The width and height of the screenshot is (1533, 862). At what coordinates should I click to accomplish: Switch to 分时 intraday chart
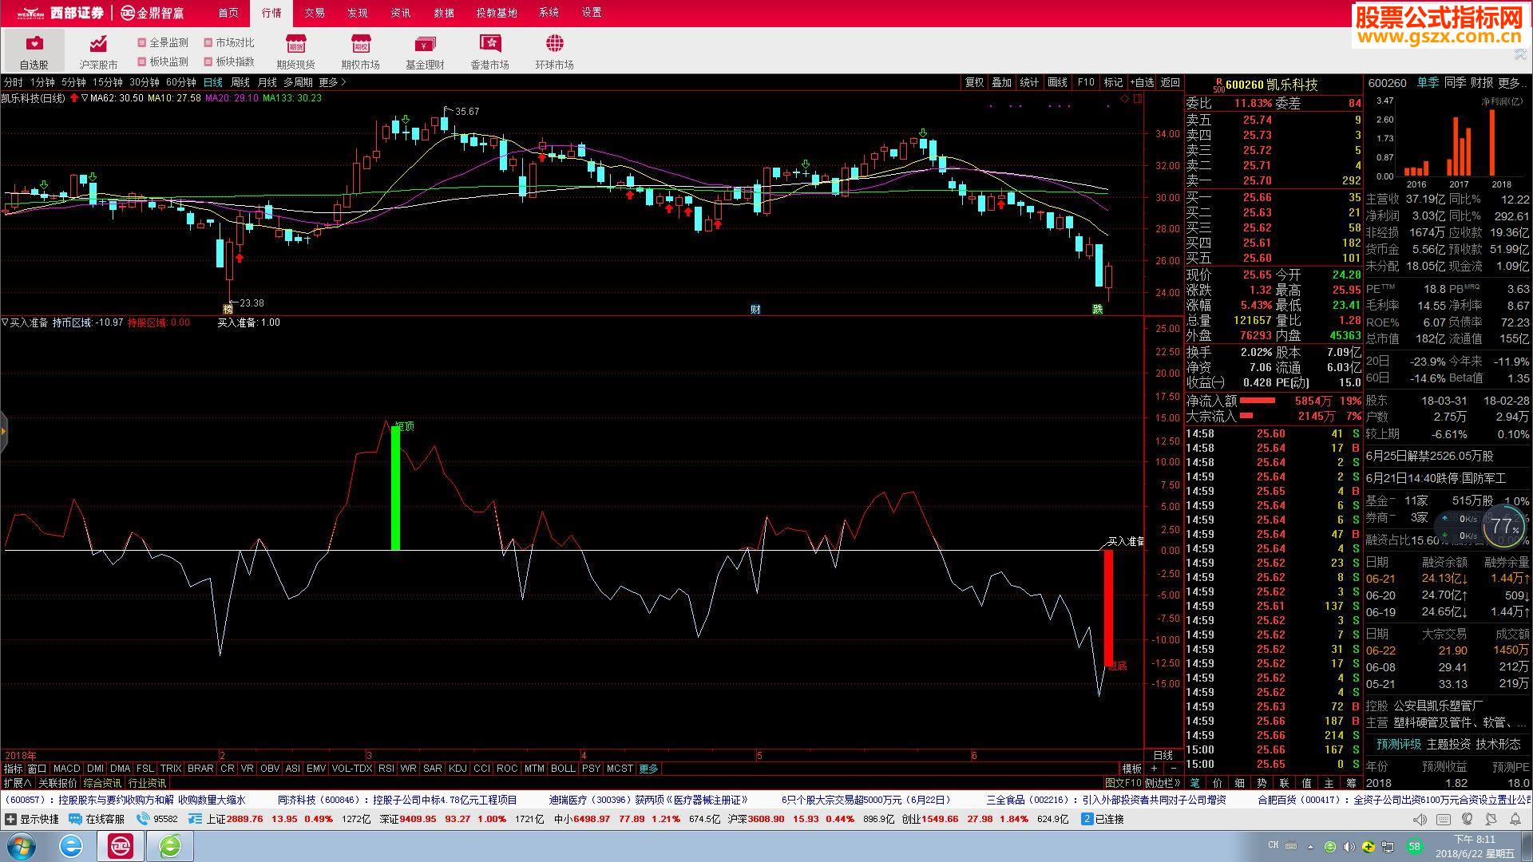(14, 82)
